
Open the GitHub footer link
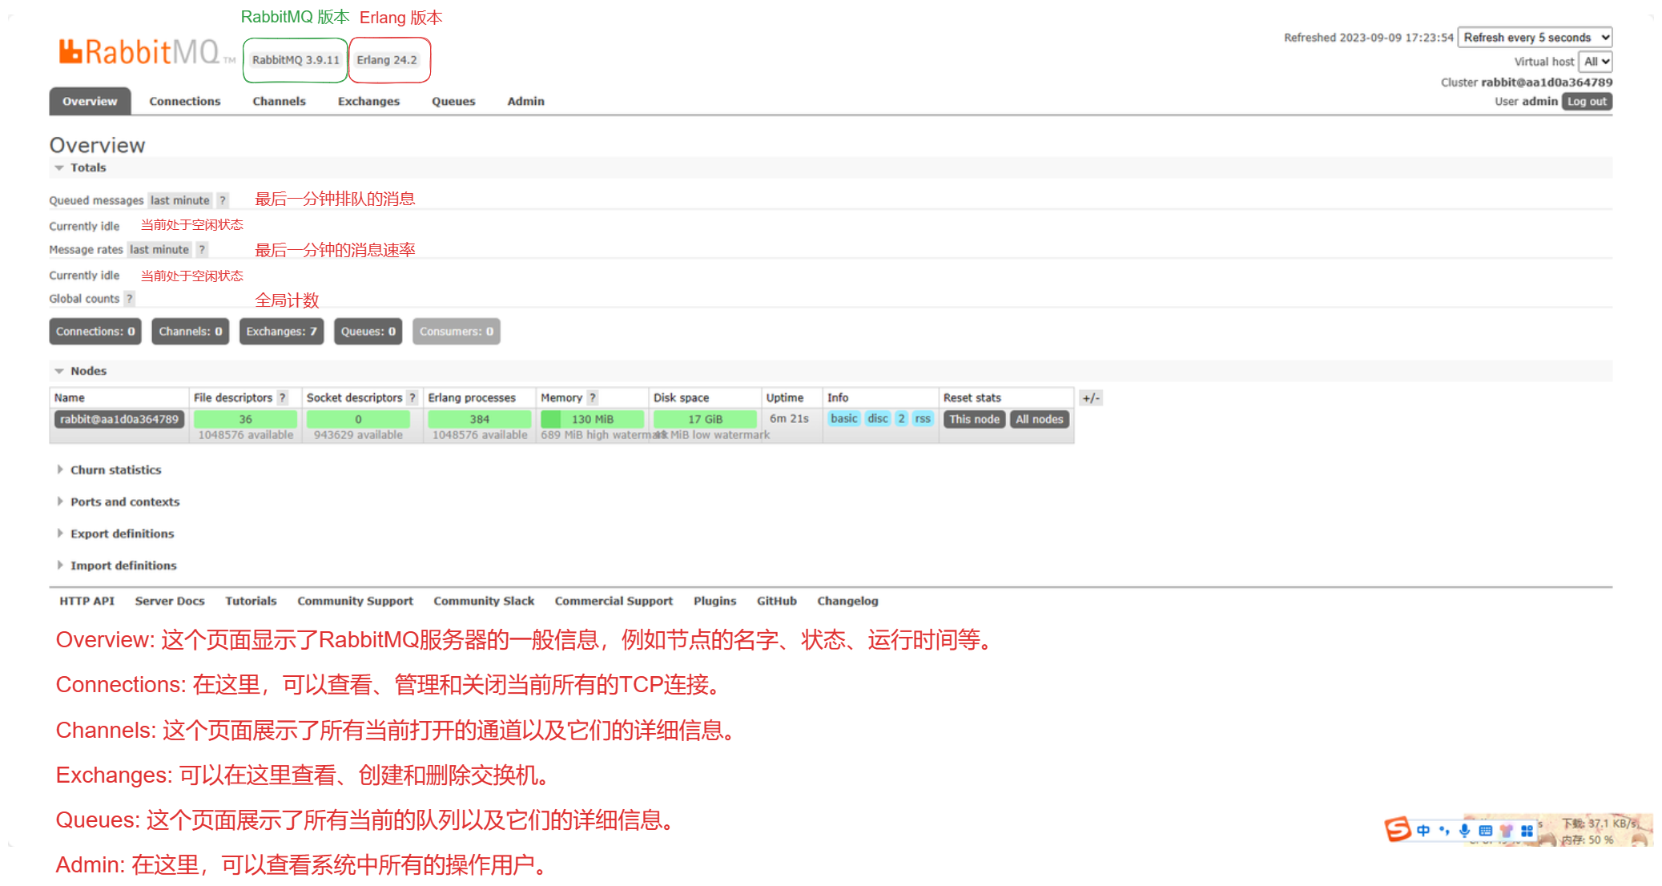(776, 601)
